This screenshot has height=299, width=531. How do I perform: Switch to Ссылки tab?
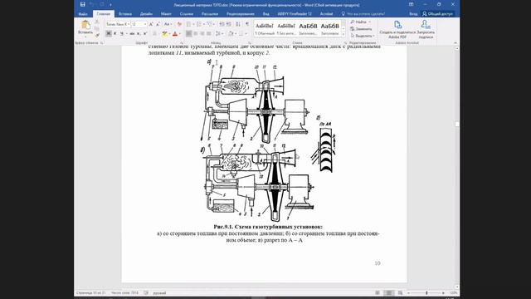point(187,14)
